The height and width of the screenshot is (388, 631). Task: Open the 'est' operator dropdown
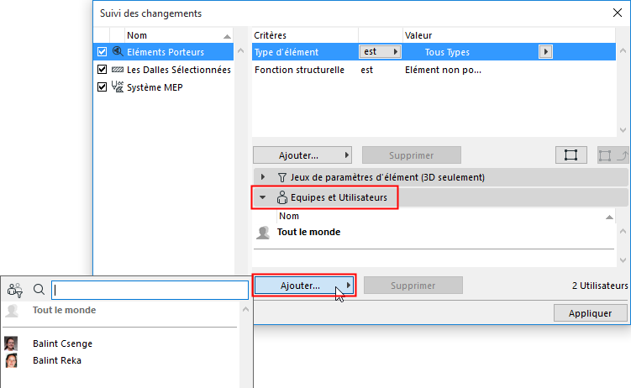pyautogui.click(x=381, y=52)
